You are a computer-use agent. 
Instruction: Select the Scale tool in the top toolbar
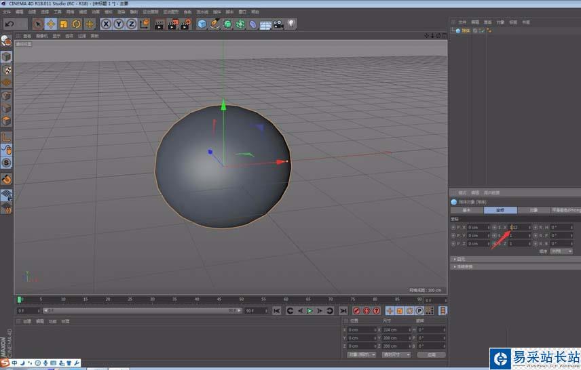pyautogui.click(x=64, y=24)
